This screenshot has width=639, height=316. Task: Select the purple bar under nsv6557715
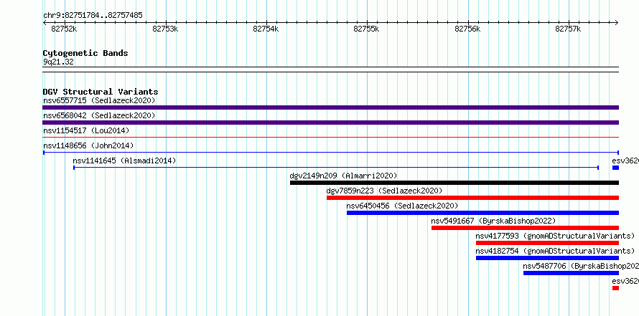pos(330,107)
